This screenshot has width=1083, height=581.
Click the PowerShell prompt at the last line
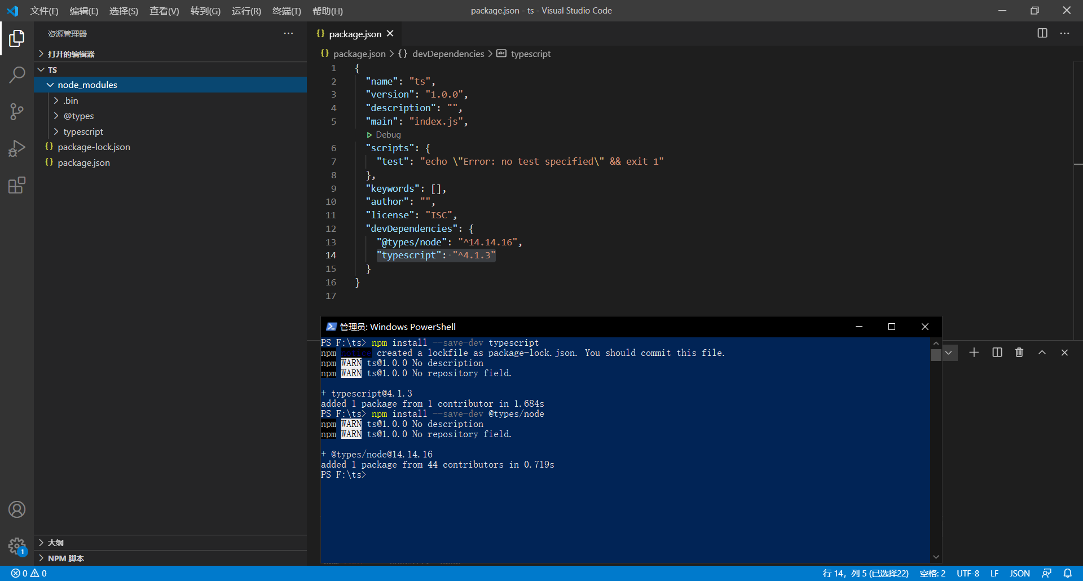[344, 475]
